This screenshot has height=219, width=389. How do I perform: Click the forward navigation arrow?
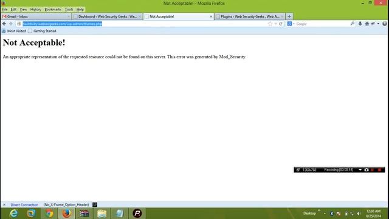11,24
